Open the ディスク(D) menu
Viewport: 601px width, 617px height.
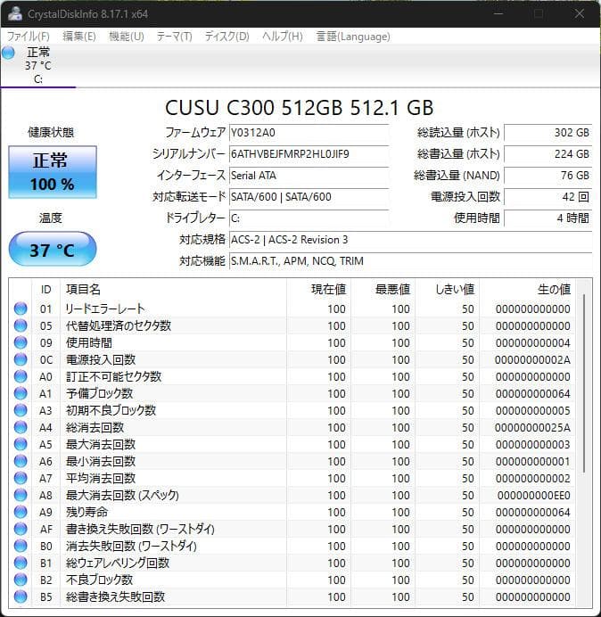click(227, 37)
